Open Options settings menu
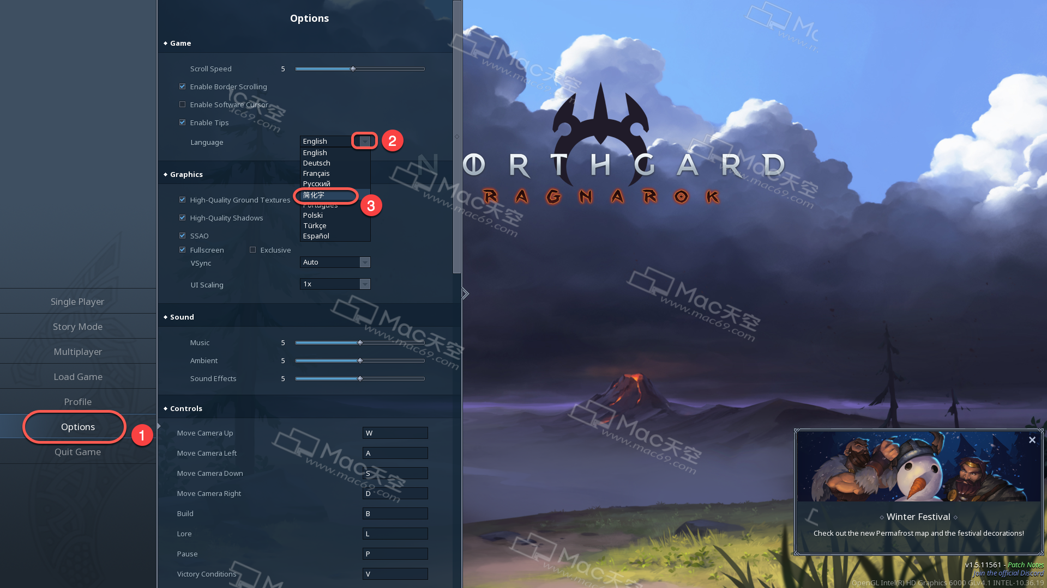This screenshot has width=1047, height=588. coord(77,426)
